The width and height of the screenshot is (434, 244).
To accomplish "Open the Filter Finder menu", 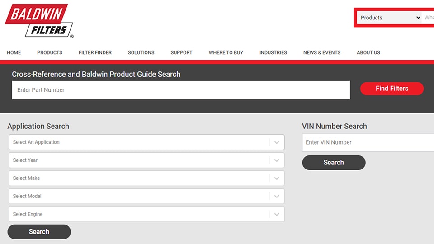I will tap(95, 52).
